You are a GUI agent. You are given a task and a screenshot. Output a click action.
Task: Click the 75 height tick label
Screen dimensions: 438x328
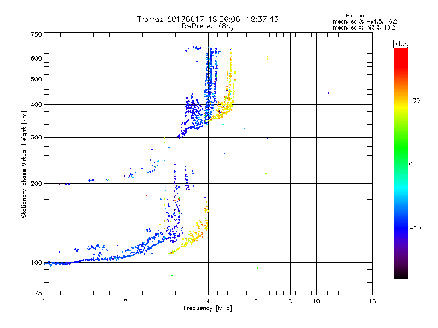click(38, 293)
